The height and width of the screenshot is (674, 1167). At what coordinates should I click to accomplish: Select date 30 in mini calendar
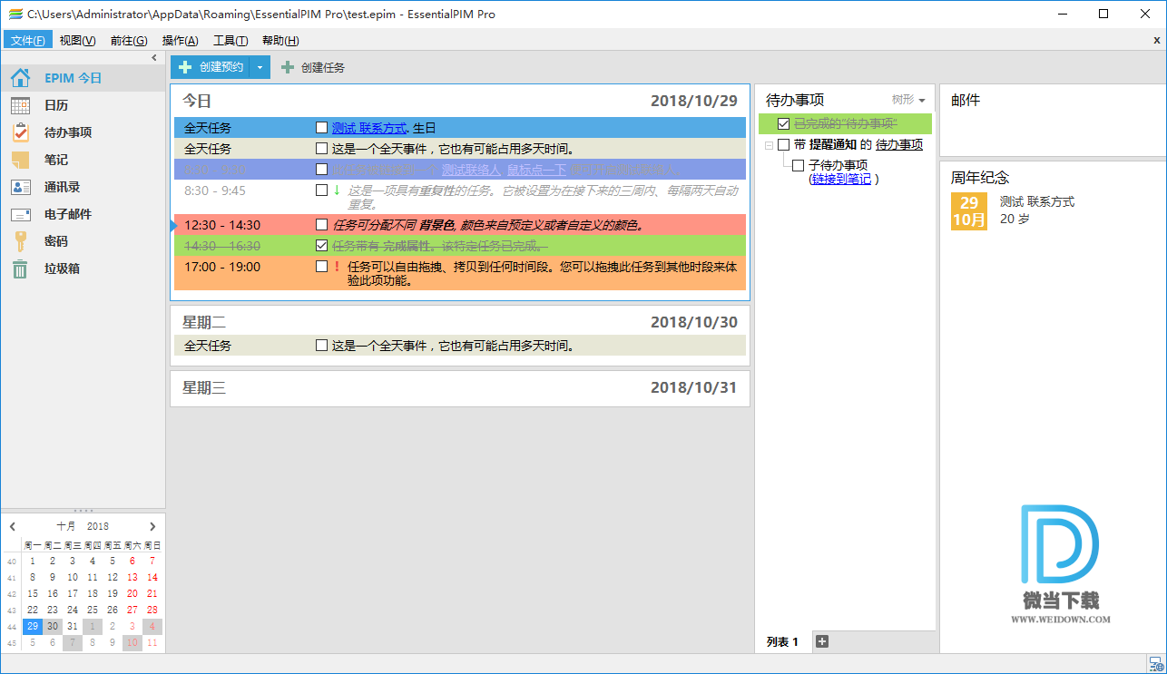[53, 626]
